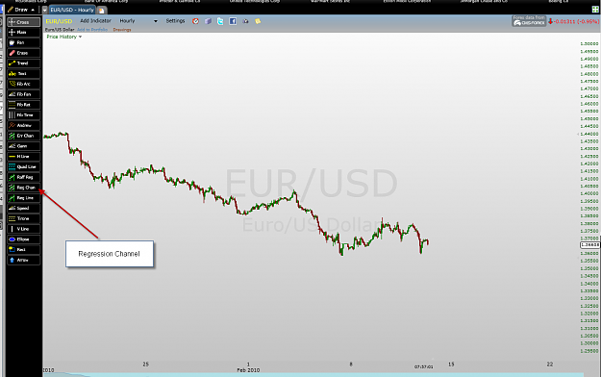Select the Raff Reg tool
The height and width of the screenshot is (377, 601).
click(x=23, y=177)
